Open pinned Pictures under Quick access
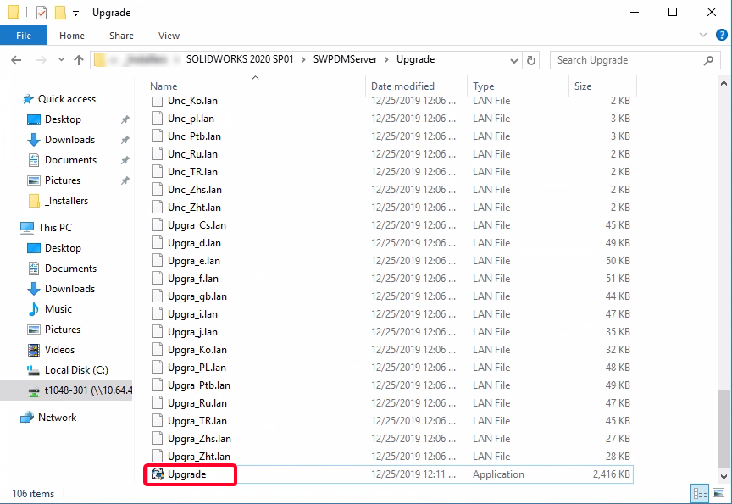 point(63,180)
